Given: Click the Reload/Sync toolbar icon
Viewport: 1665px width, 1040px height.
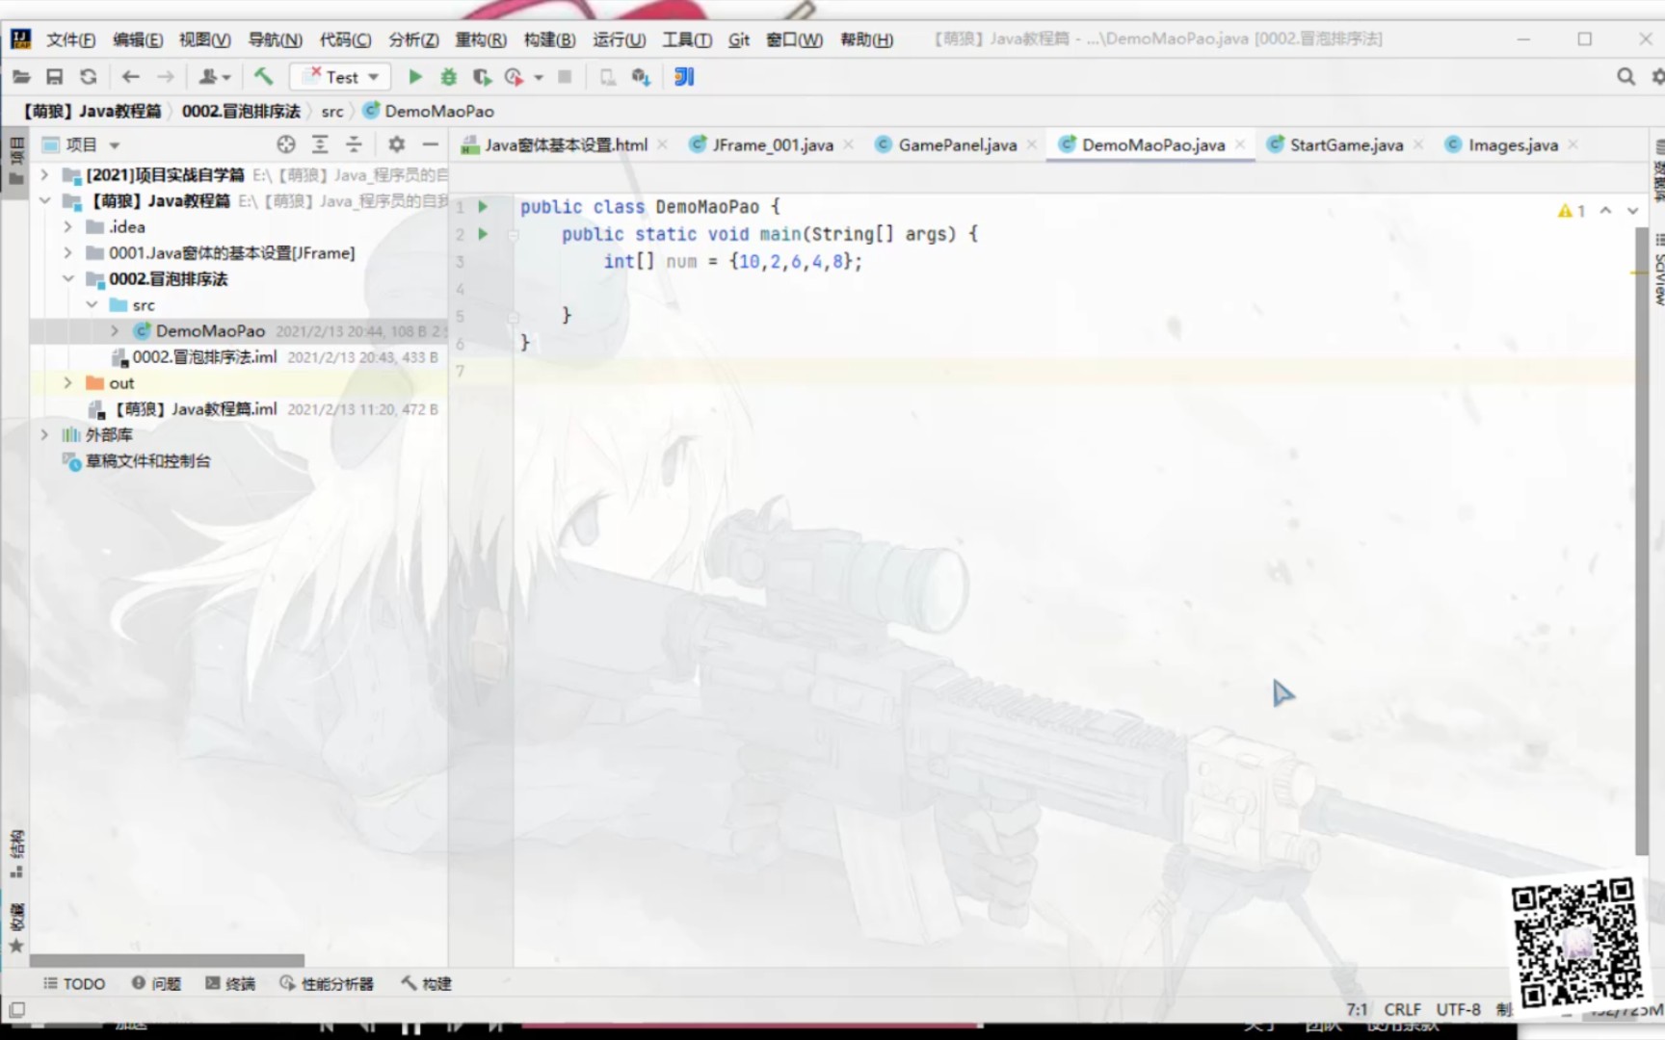Looking at the screenshot, I should (89, 77).
